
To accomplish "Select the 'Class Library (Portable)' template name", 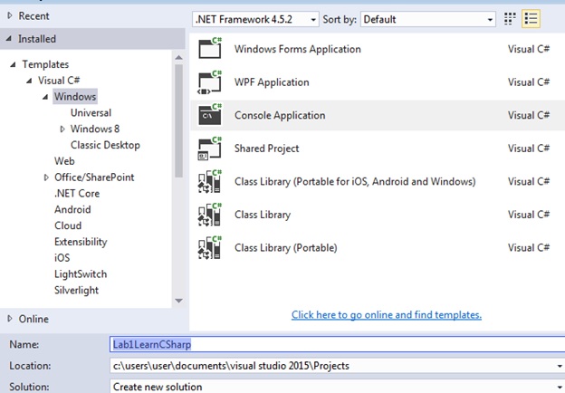I will pos(286,248).
